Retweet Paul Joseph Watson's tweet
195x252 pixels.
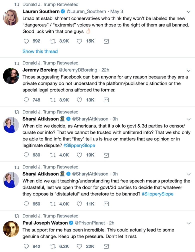[x=53, y=246]
